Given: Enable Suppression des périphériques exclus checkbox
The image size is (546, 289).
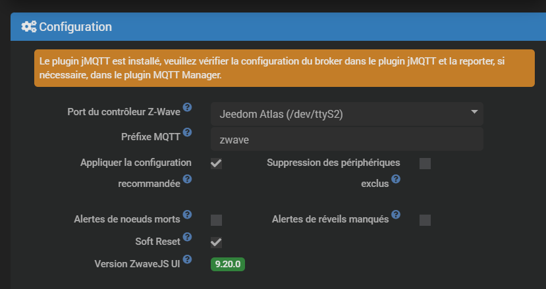Looking at the screenshot, I should [425, 163].
